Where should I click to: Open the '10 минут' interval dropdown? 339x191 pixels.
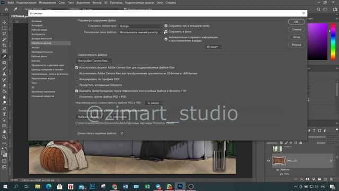[x=213, y=47]
